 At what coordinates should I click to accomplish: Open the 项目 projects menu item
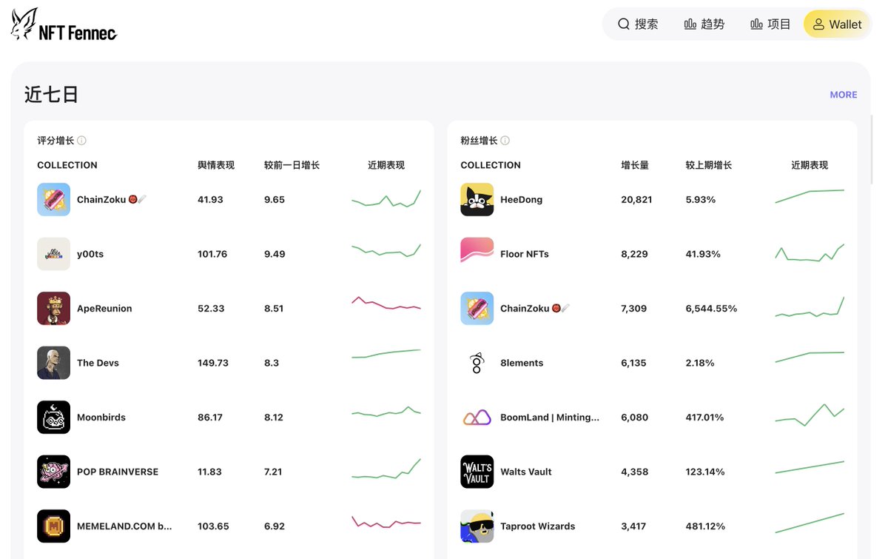(770, 24)
